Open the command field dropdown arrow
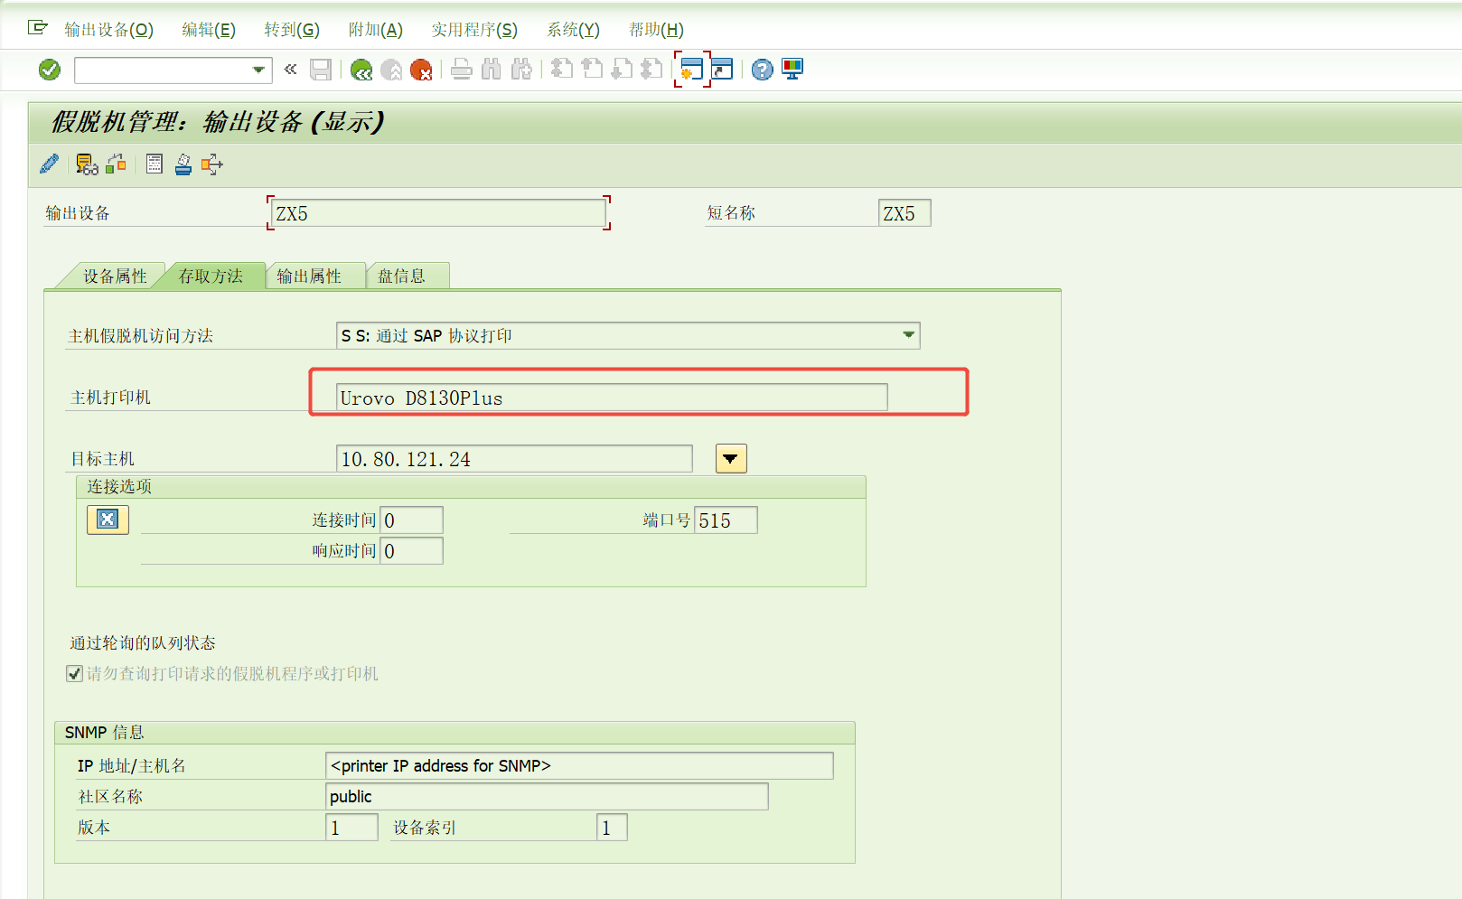Viewport: 1462px width, 899px height. point(258,70)
